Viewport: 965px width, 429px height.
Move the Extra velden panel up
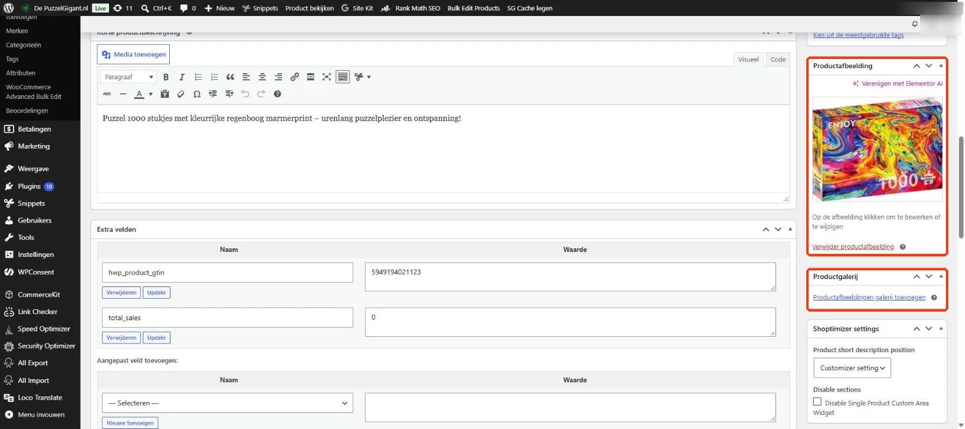(766, 229)
